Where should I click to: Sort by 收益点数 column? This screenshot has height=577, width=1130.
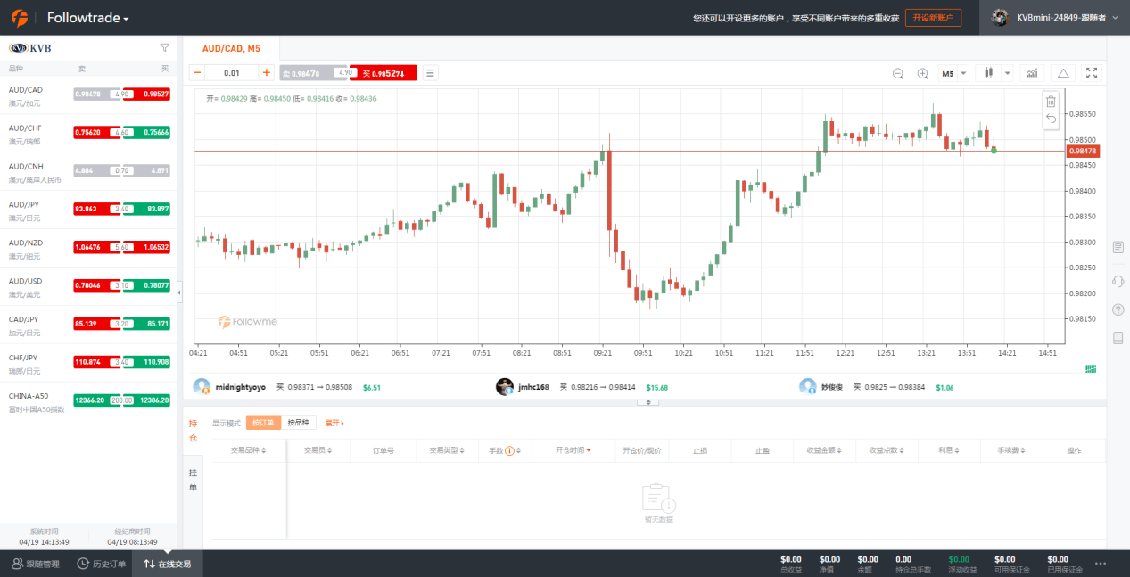point(887,451)
